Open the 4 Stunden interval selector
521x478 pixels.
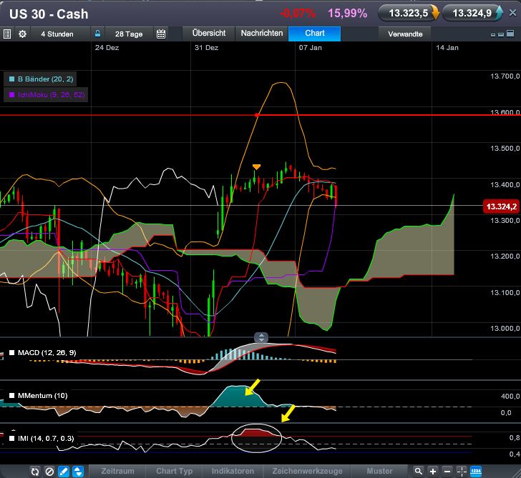(57, 34)
